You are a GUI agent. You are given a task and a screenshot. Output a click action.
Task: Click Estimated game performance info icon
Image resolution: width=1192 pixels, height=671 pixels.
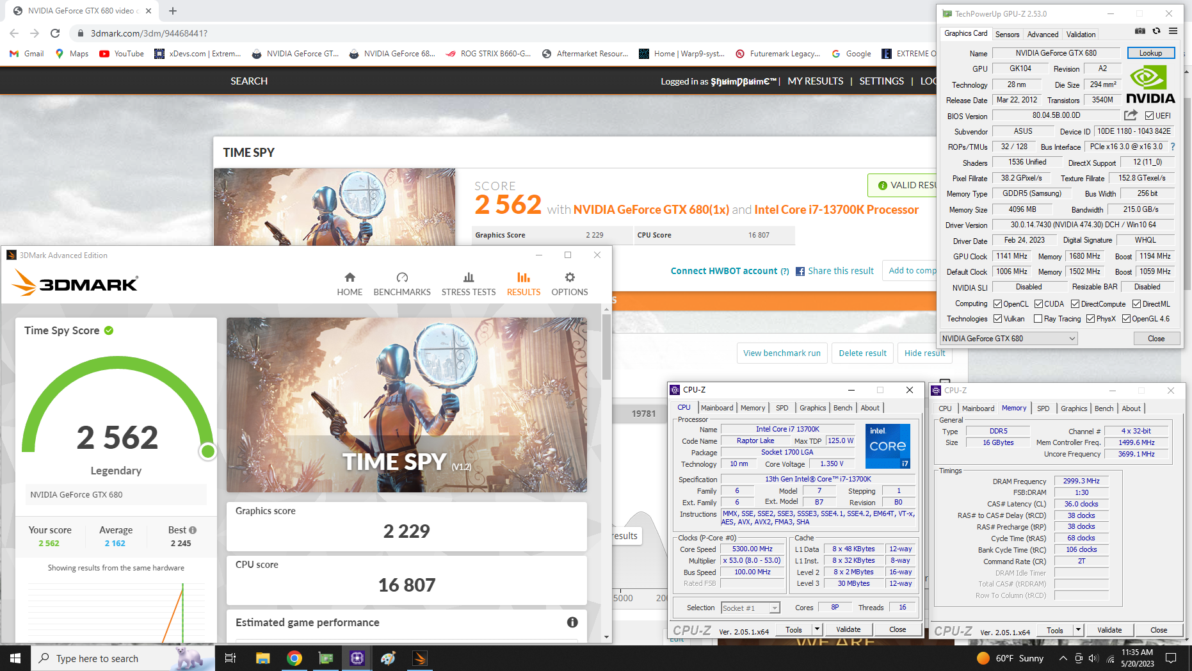click(x=572, y=622)
